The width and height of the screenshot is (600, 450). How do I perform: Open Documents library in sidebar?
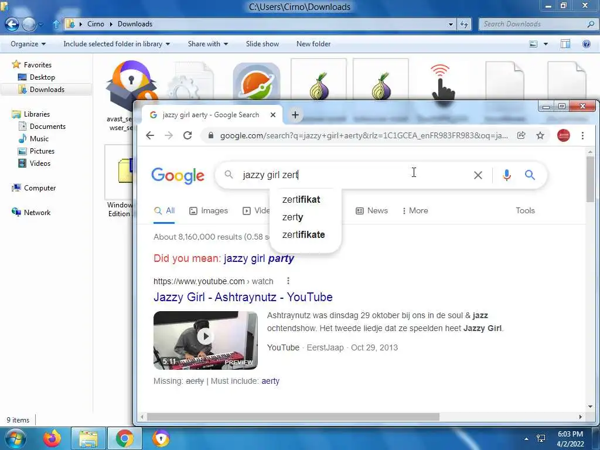coord(42,127)
